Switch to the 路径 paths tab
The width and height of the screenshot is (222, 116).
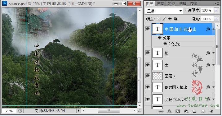171,3
